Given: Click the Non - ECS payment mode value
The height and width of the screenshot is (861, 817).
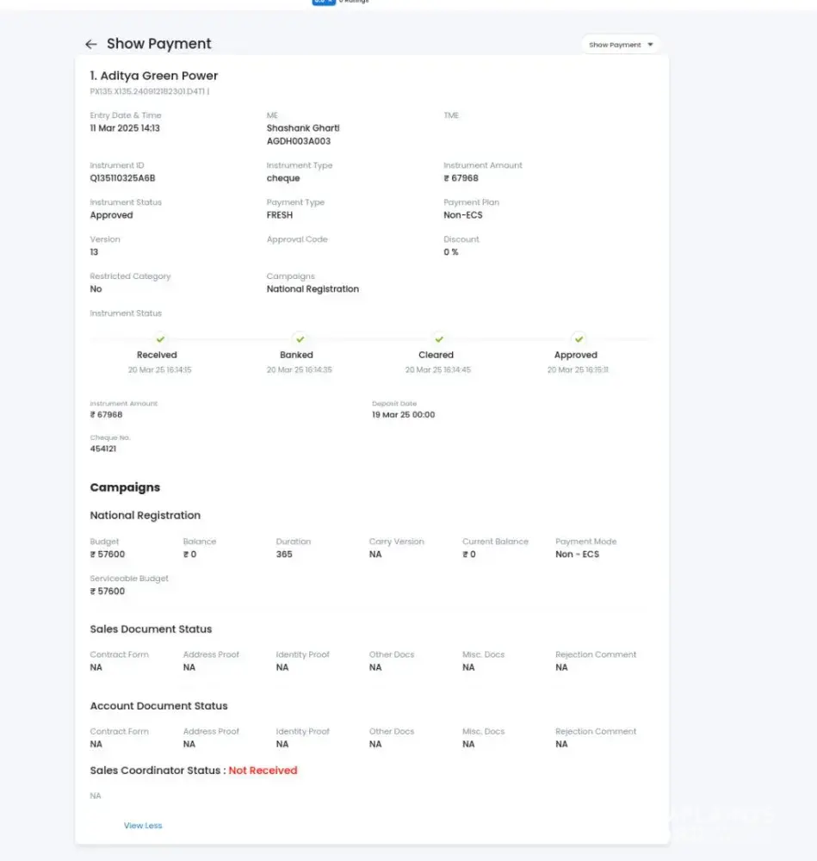Looking at the screenshot, I should pos(577,554).
